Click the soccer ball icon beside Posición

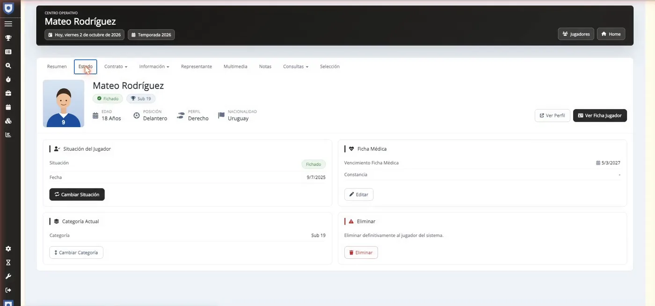pyautogui.click(x=137, y=116)
